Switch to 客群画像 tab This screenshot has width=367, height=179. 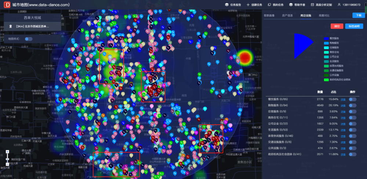pyautogui.click(x=269, y=15)
